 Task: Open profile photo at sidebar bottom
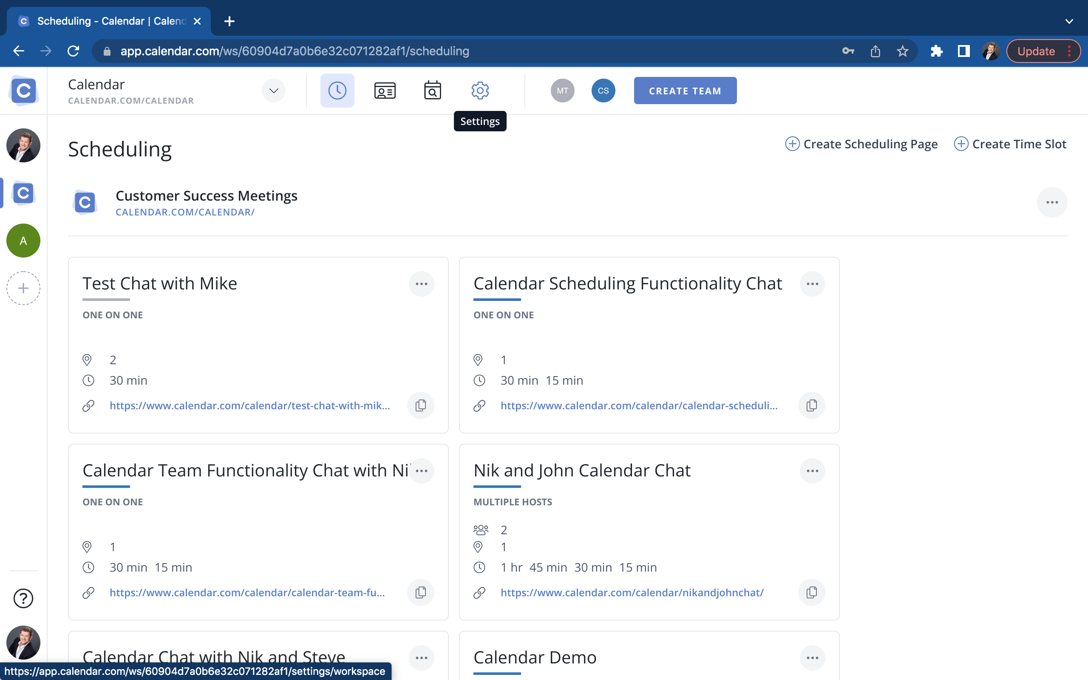click(x=23, y=643)
